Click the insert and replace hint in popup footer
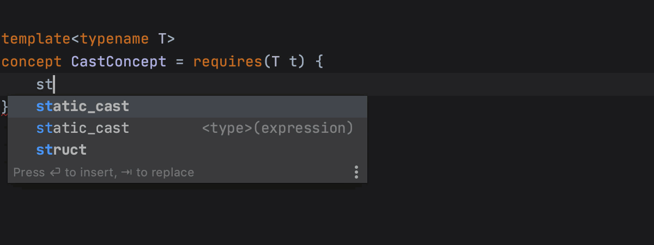This screenshot has height=245, width=654. [x=104, y=173]
